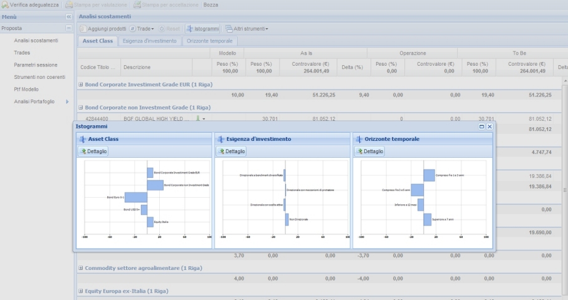Collapse the Menù side panel

[68, 17]
